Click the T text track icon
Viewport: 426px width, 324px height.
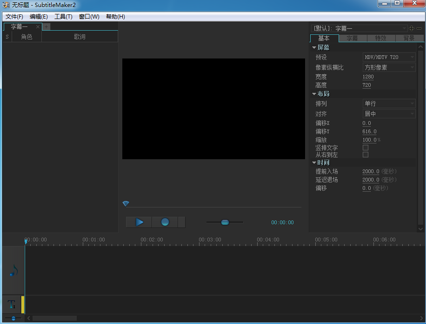pos(11,305)
